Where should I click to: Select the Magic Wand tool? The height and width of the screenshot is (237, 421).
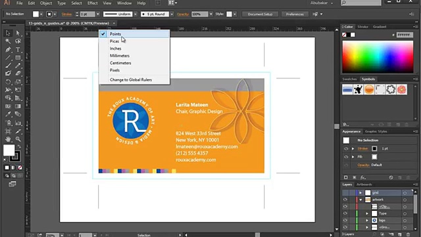[8, 41]
